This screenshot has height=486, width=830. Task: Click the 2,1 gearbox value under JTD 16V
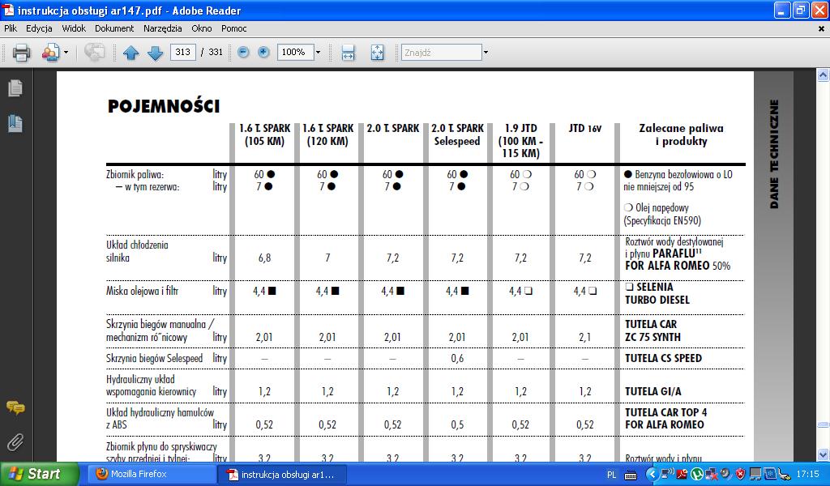click(x=585, y=338)
